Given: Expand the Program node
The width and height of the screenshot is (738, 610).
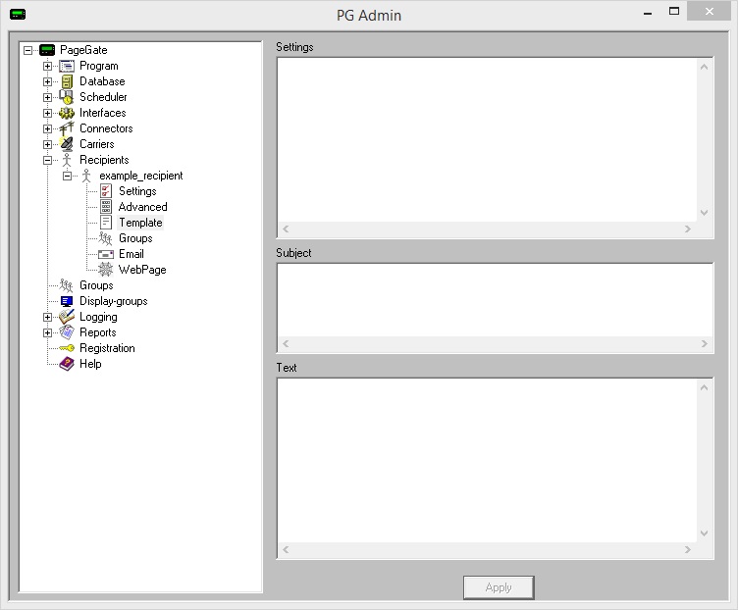Looking at the screenshot, I should tap(47, 66).
